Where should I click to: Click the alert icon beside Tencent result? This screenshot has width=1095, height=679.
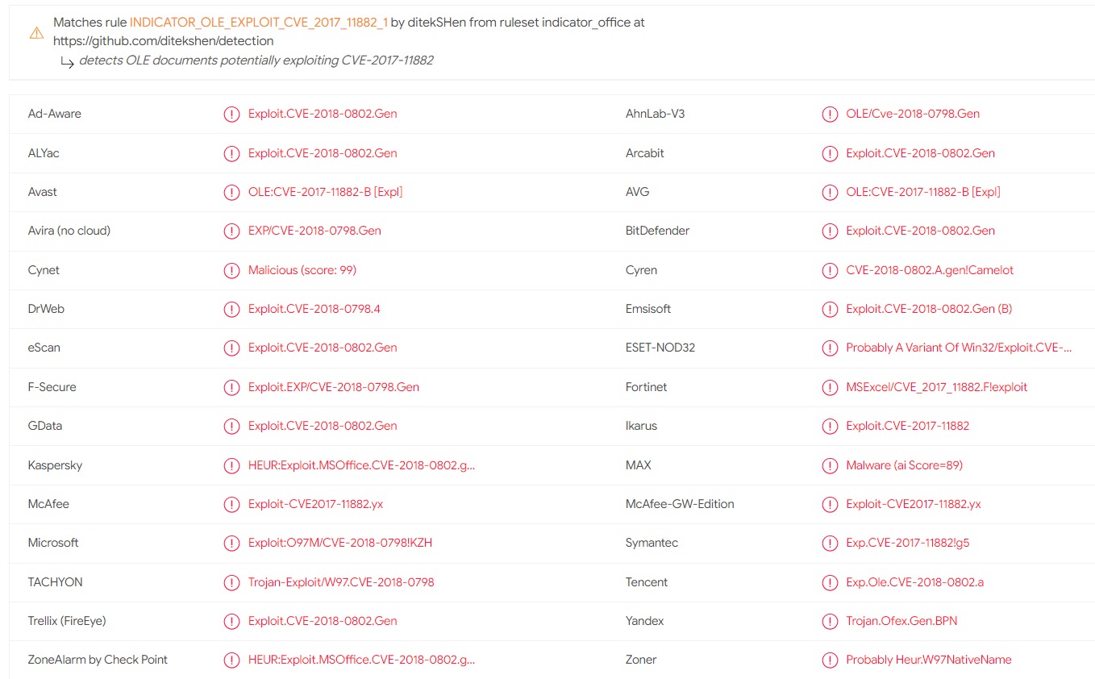click(830, 582)
